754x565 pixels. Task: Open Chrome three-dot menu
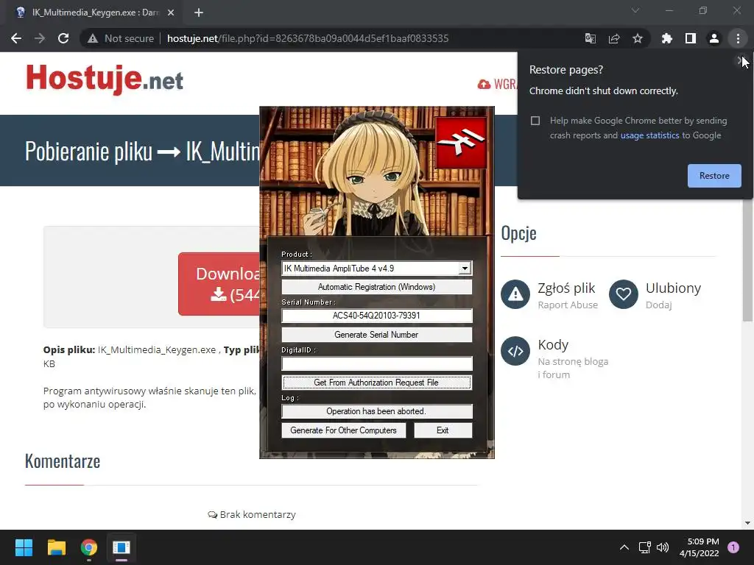[738, 38]
